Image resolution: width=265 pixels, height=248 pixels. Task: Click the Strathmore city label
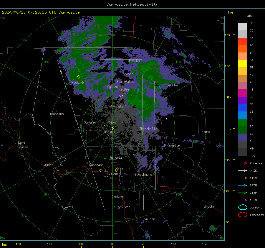click(x=143, y=175)
